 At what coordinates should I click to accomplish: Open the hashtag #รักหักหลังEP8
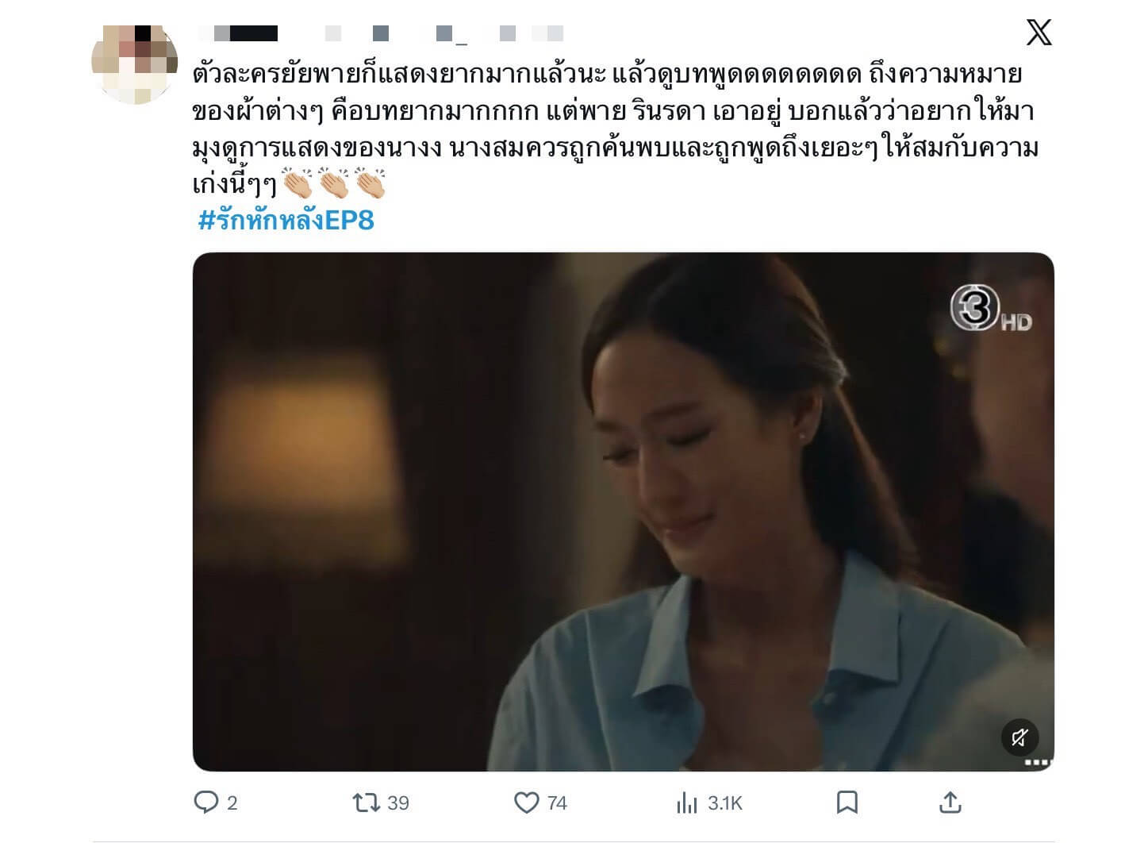(286, 220)
